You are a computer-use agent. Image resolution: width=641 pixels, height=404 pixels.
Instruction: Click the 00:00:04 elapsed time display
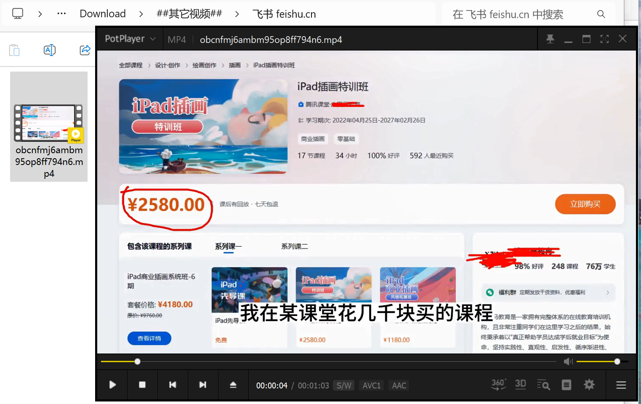tap(272, 385)
